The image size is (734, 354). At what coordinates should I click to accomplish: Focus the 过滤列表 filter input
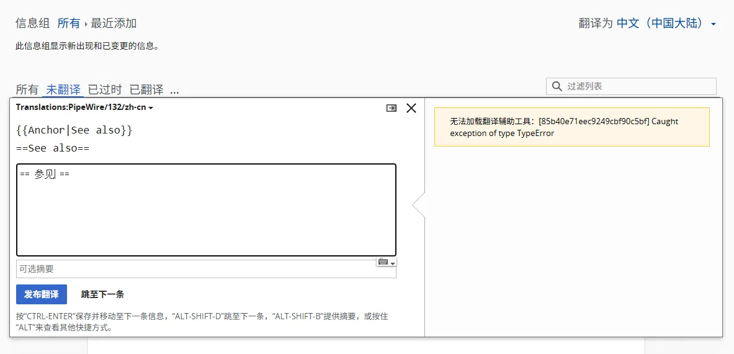[x=631, y=86]
